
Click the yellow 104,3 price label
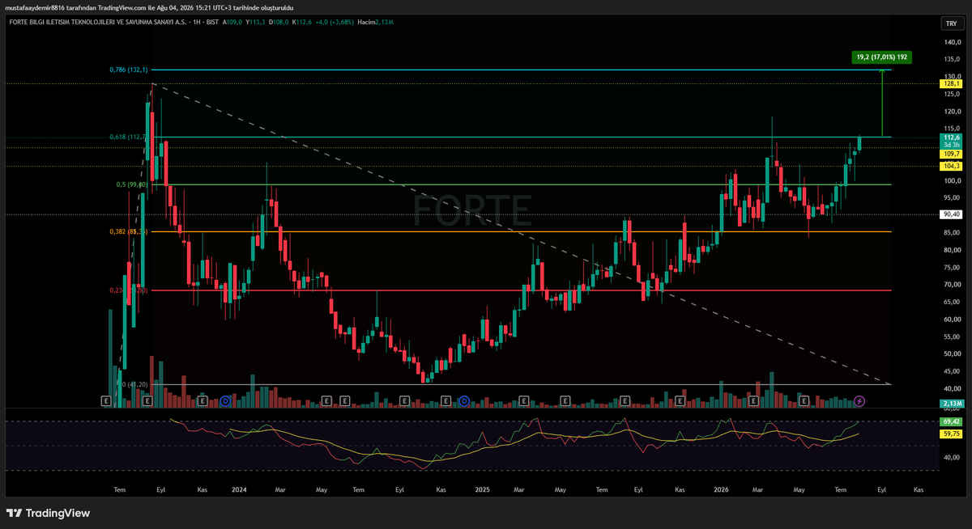[951, 166]
